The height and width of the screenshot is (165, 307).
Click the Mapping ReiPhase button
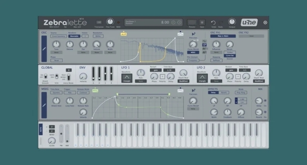point(216,60)
